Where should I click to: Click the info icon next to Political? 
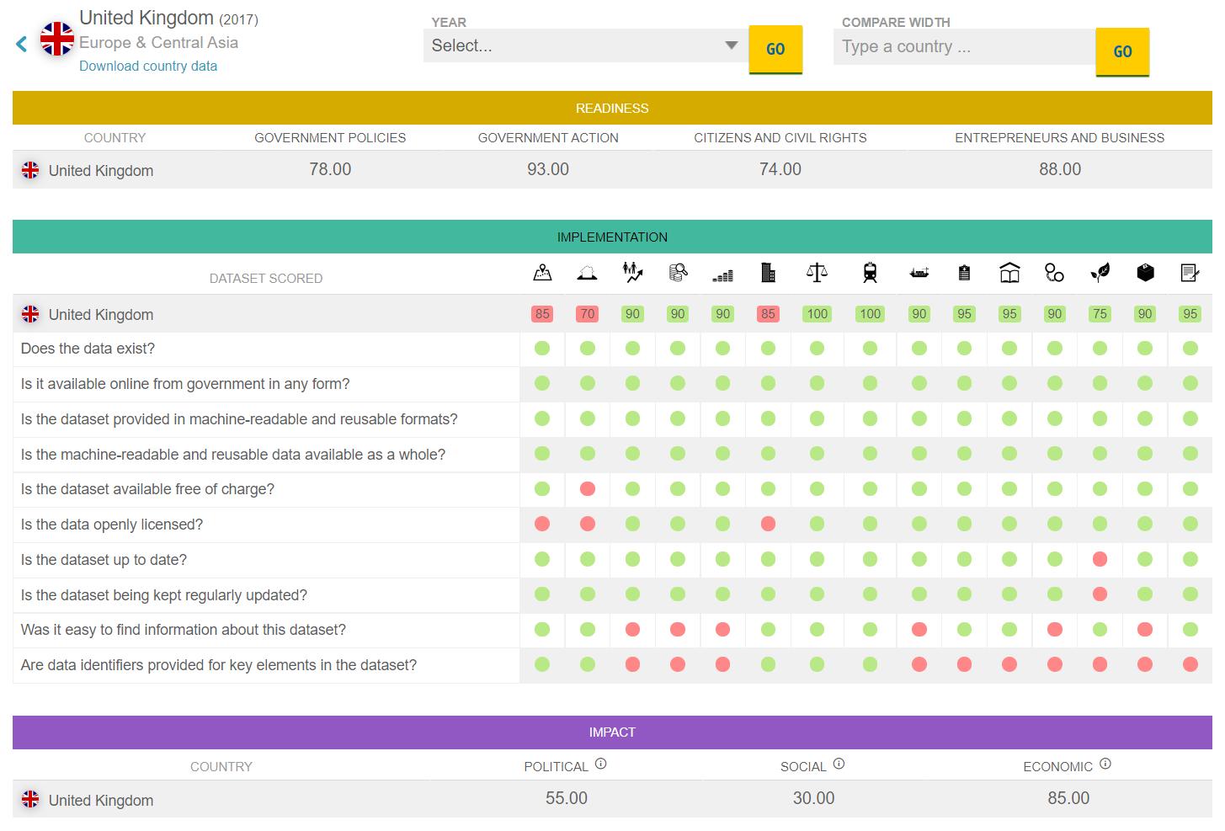[601, 764]
